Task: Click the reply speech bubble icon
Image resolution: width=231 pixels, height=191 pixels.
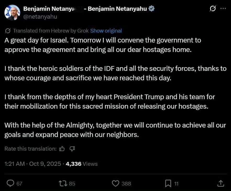Action: (x=10, y=183)
